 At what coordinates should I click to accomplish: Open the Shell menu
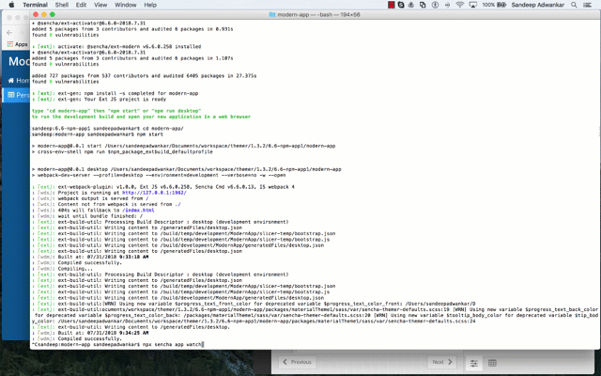click(62, 5)
